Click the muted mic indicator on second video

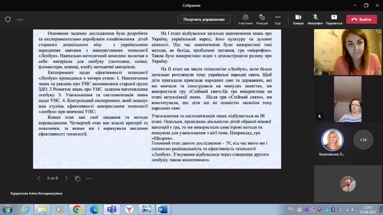click(320, 116)
